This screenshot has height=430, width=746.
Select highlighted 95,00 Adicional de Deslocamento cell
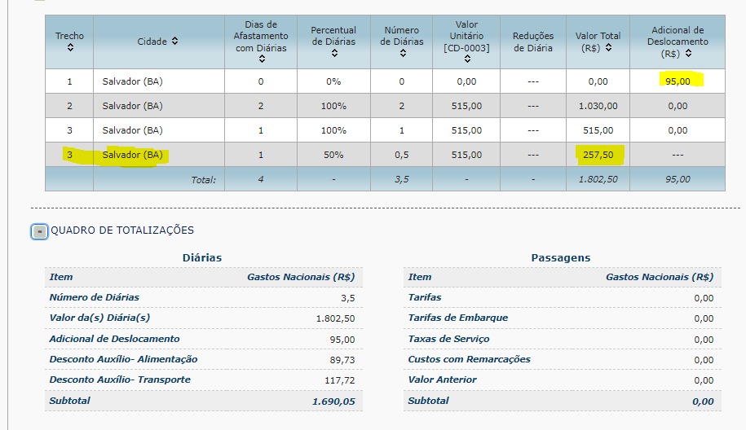678,81
